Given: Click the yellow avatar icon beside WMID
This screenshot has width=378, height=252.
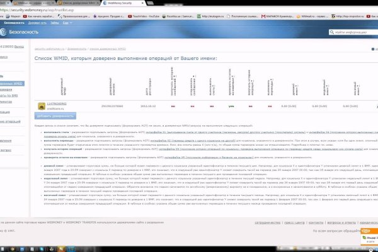Looking at the screenshot, I should [40, 105].
